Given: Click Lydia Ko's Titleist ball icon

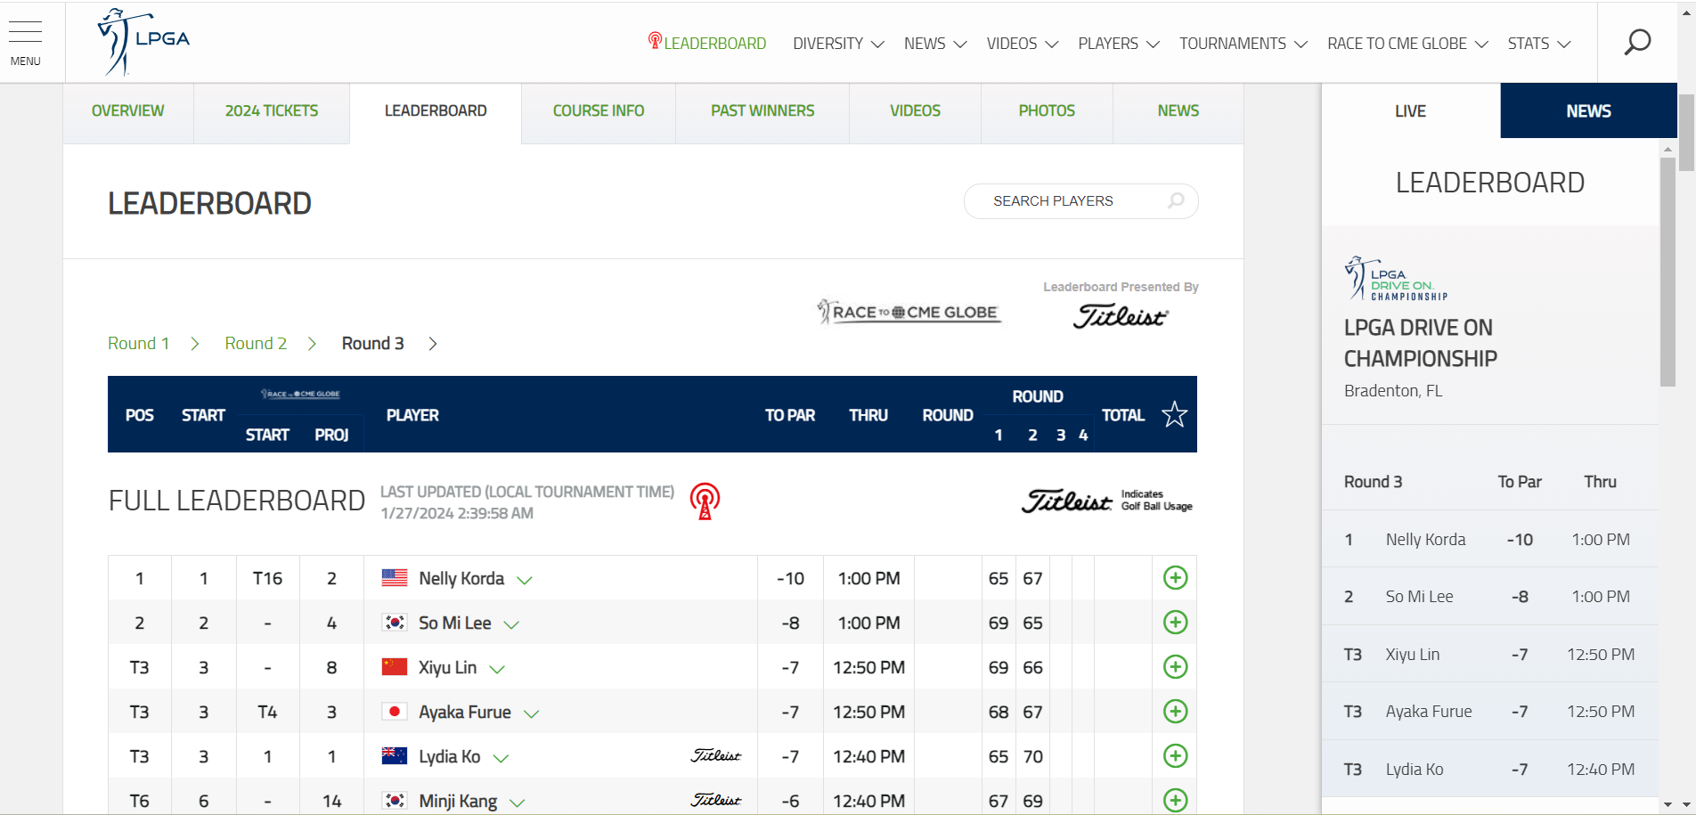Looking at the screenshot, I should (x=716, y=755).
